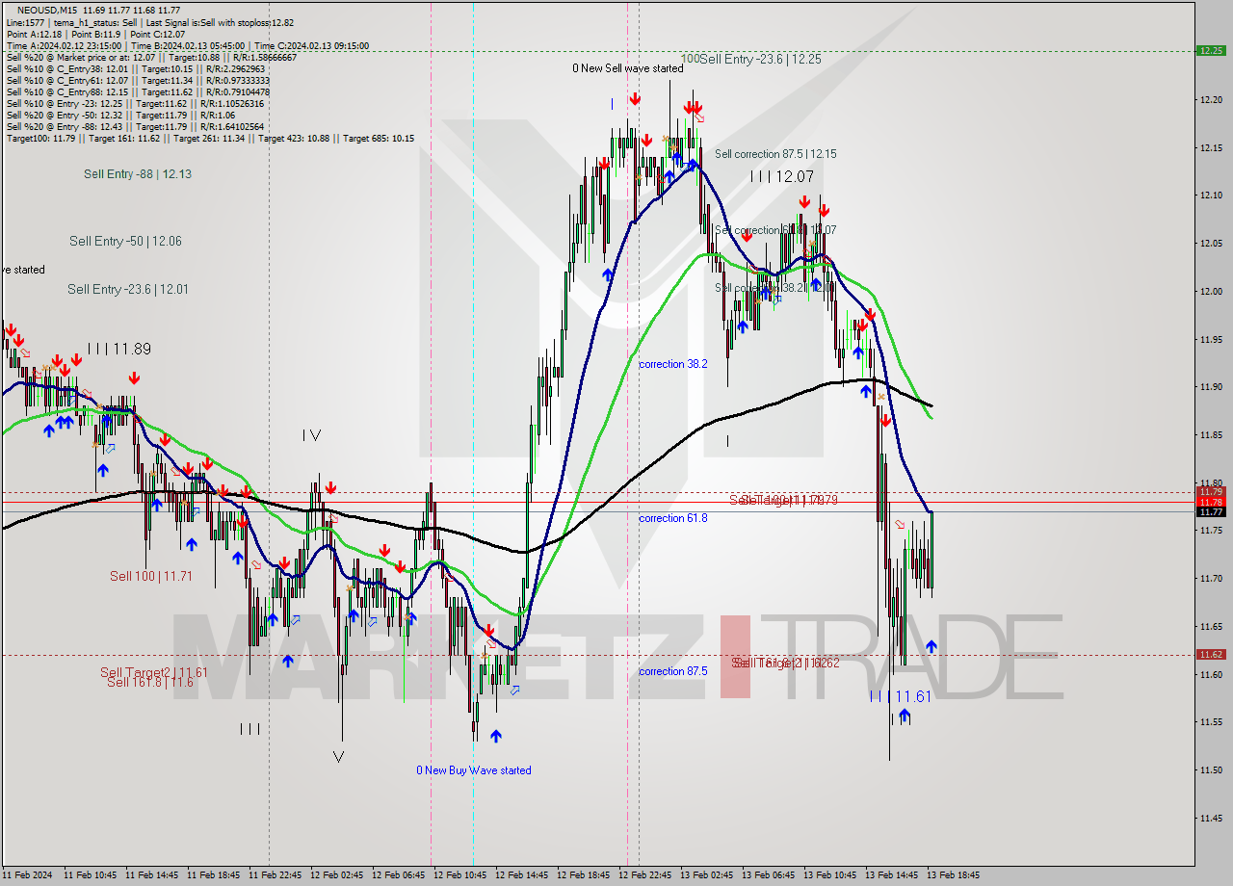Click the 'Sell correction 87.5 | 12.15' label

click(x=775, y=154)
